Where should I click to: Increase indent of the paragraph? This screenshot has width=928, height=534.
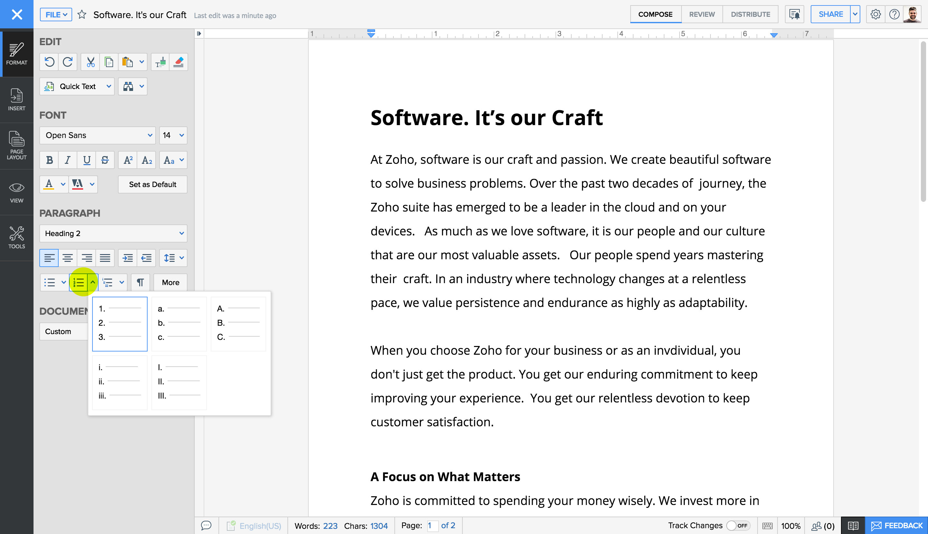(x=128, y=258)
